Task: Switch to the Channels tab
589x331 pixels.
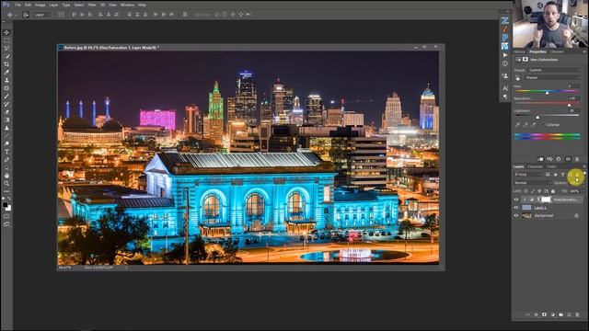Action: pos(535,166)
